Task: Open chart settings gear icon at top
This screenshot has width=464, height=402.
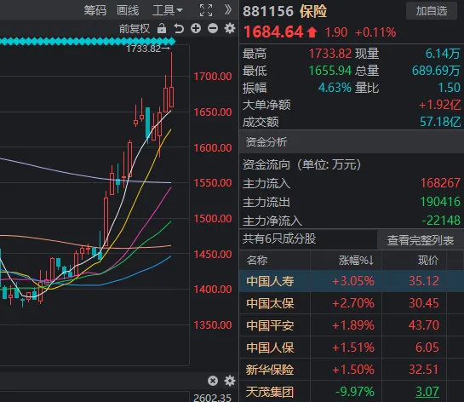Action: [x=230, y=28]
